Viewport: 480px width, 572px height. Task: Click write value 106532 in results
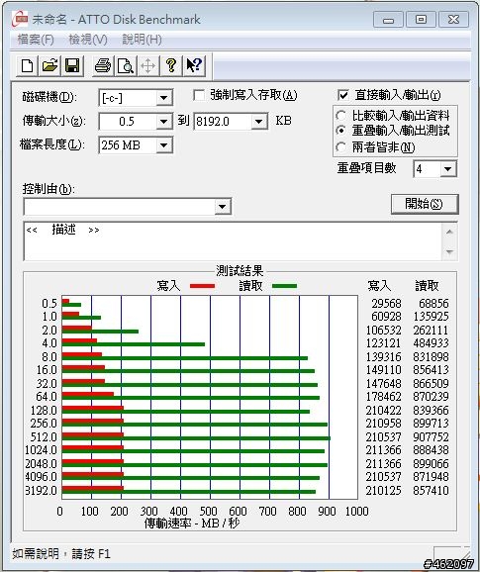pos(383,331)
